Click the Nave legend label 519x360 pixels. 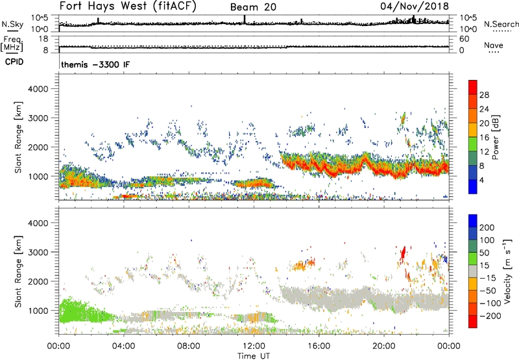pyautogui.click(x=494, y=45)
